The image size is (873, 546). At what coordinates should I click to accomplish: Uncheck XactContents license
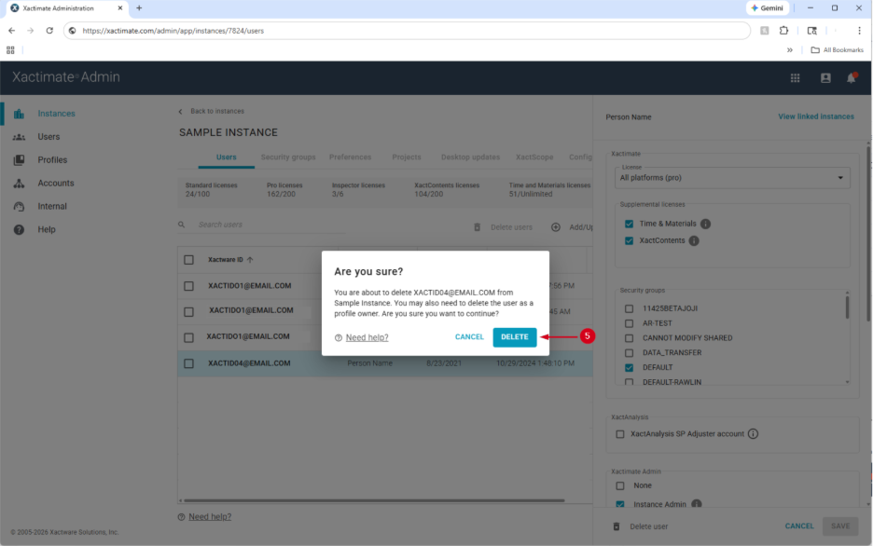tap(630, 240)
